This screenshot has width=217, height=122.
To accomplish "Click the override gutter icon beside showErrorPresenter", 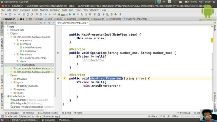I will [x=58, y=78].
